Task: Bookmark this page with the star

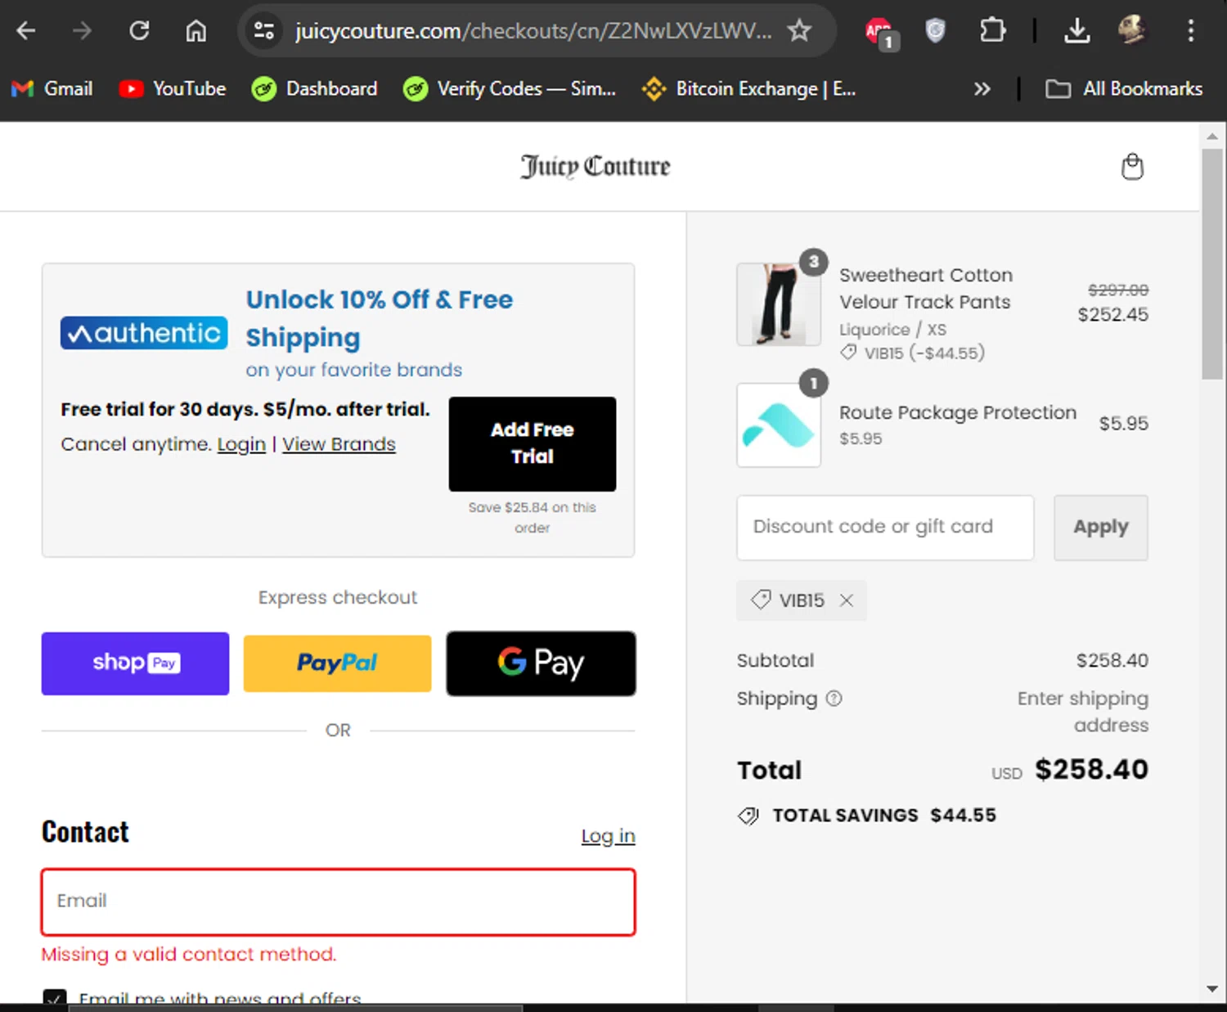Action: pos(799,31)
